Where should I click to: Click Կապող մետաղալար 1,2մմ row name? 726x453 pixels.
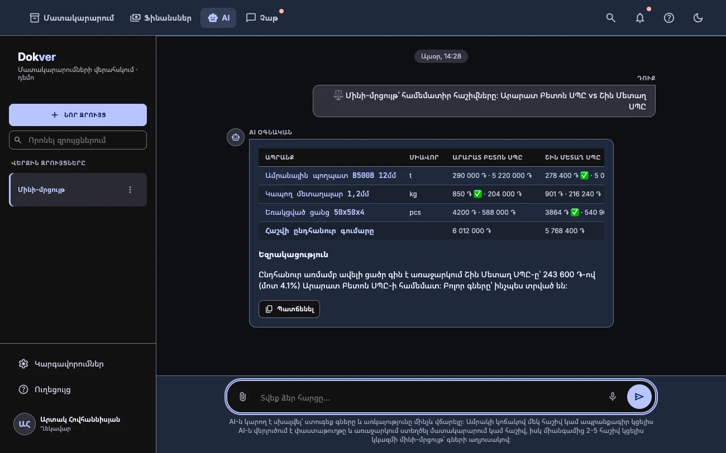point(317,194)
